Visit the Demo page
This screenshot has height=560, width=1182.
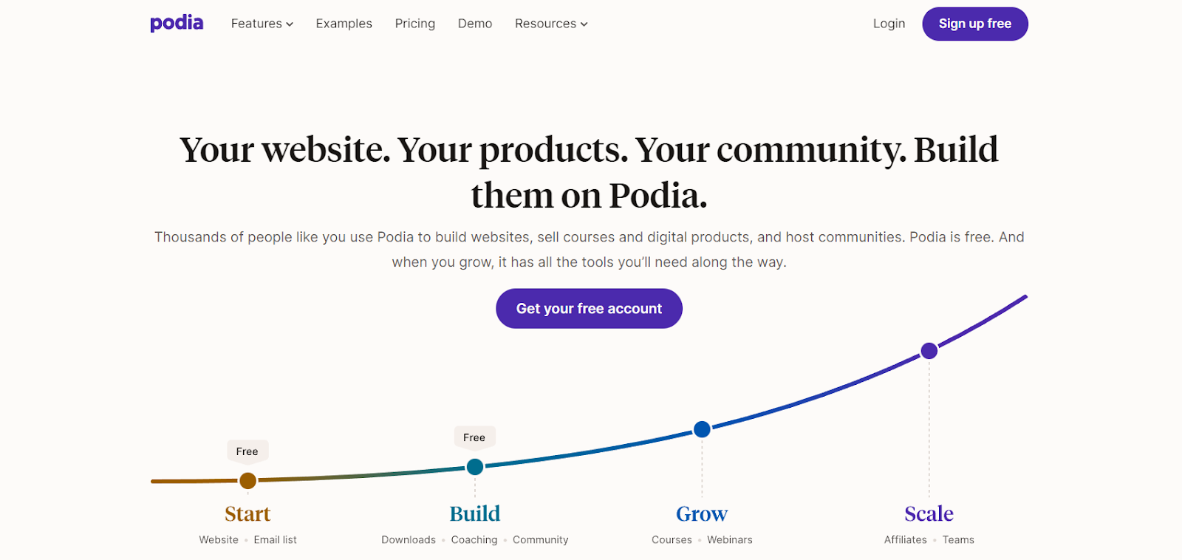tap(475, 24)
